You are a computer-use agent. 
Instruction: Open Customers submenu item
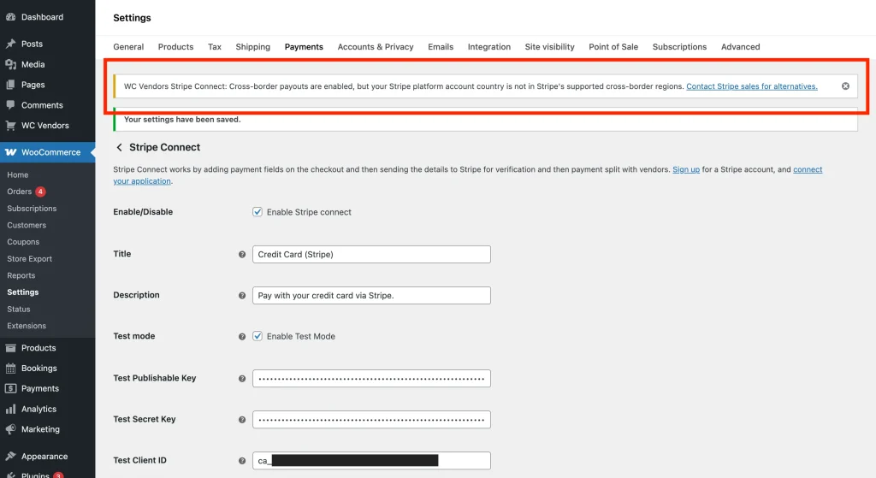[x=27, y=225]
